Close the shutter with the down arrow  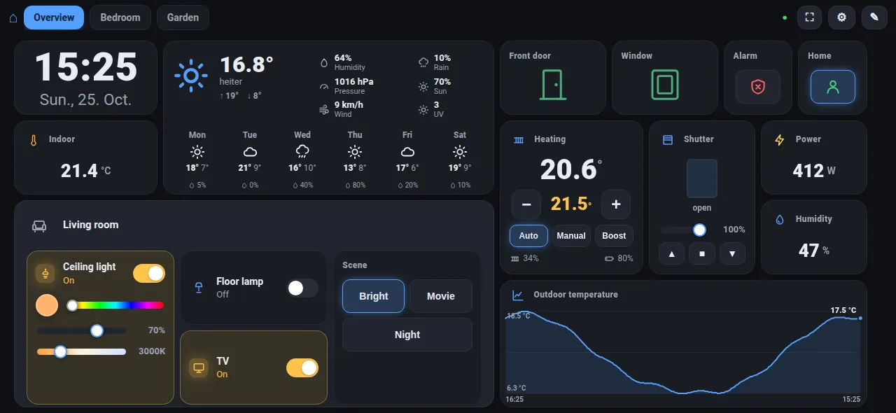(x=732, y=253)
